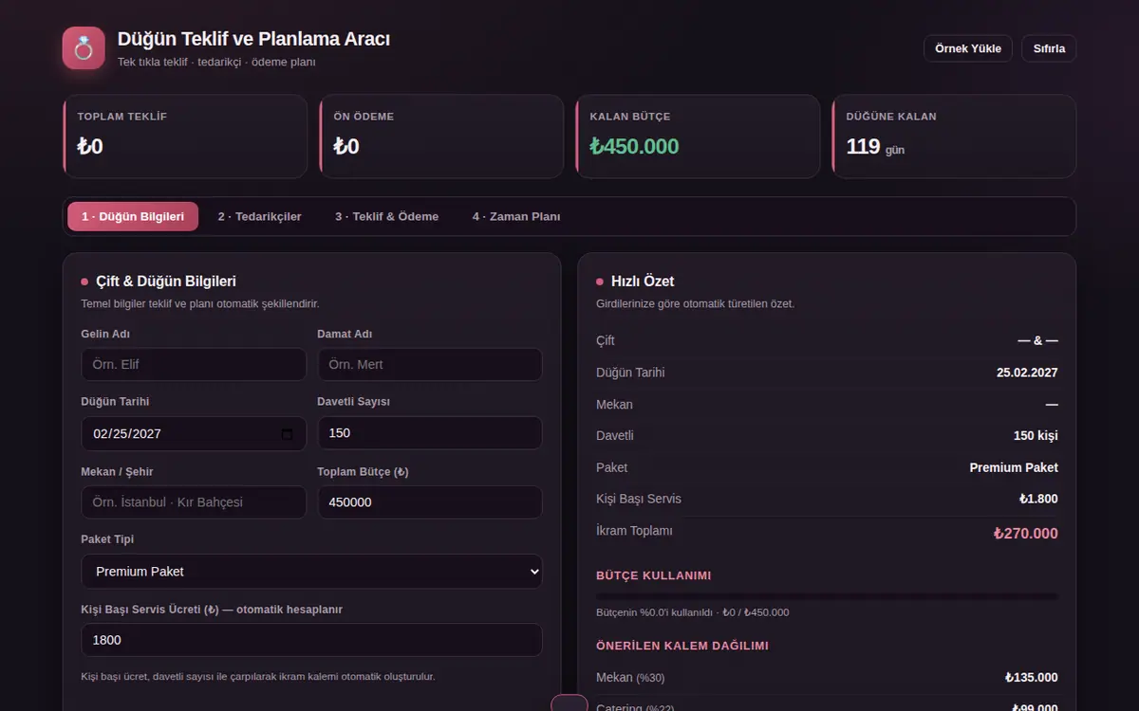Click the Toplam Teklif card value
Viewport: 1139px width, 711px height.
pyautogui.click(x=90, y=146)
